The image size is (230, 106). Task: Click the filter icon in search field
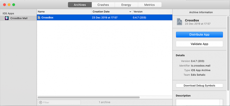[x=41, y=102]
